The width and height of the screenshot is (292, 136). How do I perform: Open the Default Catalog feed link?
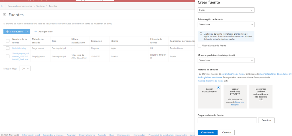(19, 48)
